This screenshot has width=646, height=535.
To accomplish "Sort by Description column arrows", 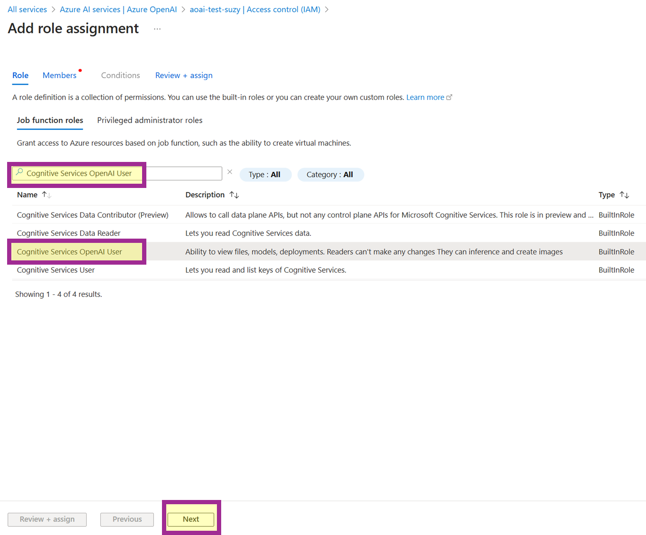I will pyautogui.click(x=234, y=195).
